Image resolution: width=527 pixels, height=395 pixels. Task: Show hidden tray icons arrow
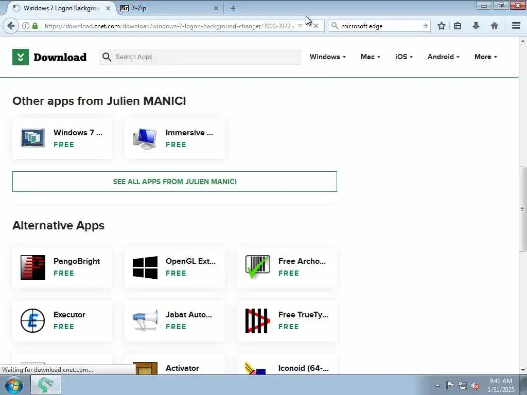[437, 385]
